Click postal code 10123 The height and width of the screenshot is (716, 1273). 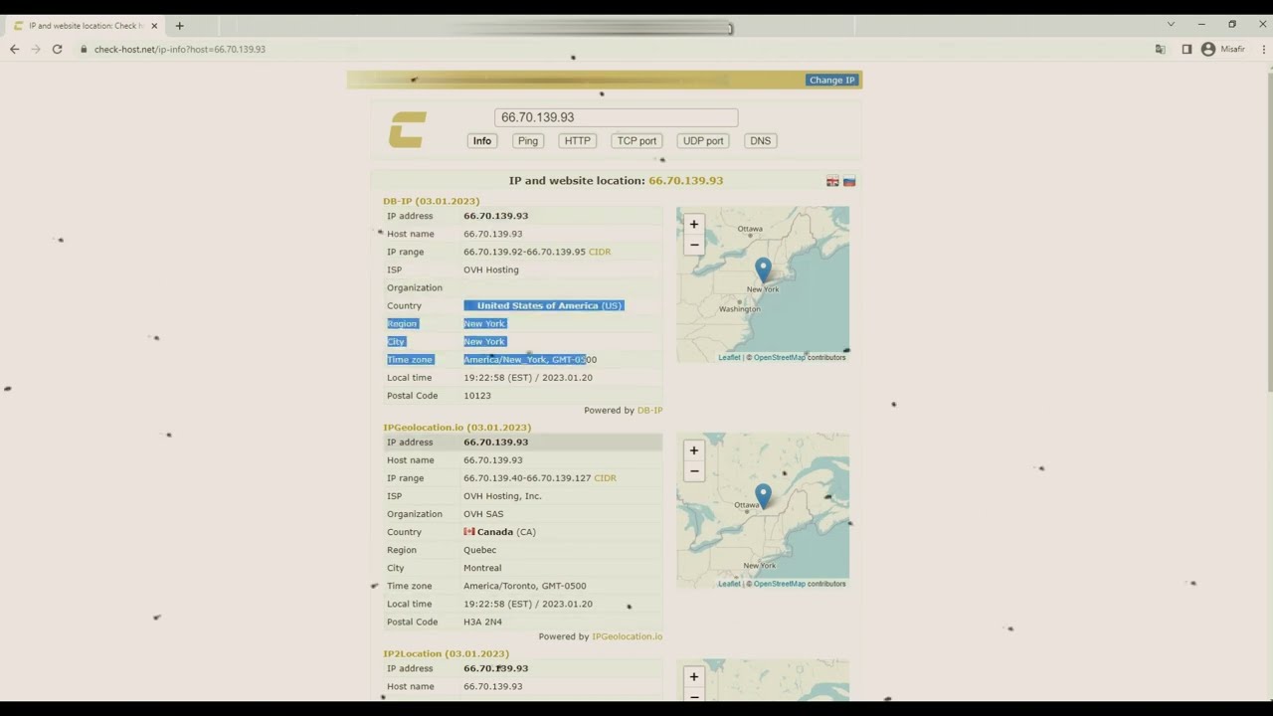click(x=477, y=396)
